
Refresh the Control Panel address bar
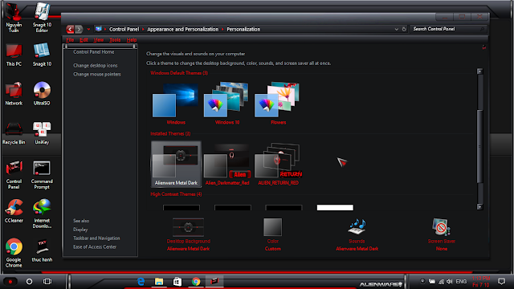(x=404, y=29)
